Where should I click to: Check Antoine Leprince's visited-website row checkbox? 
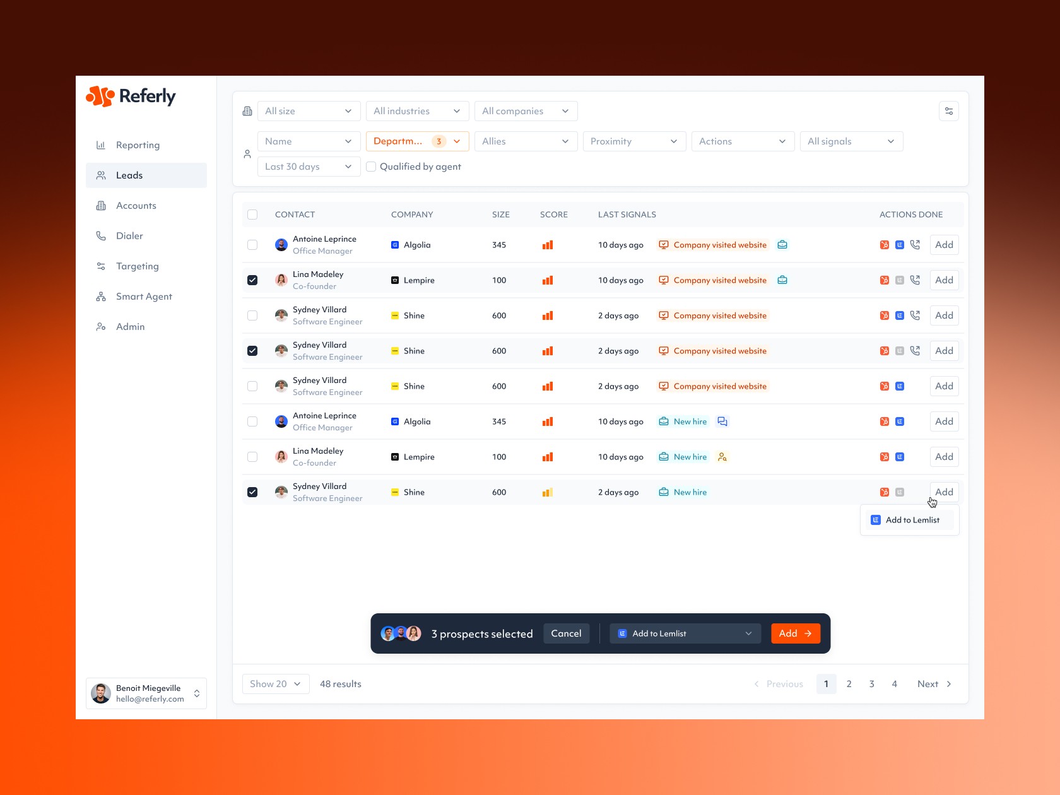(x=252, y=245)
